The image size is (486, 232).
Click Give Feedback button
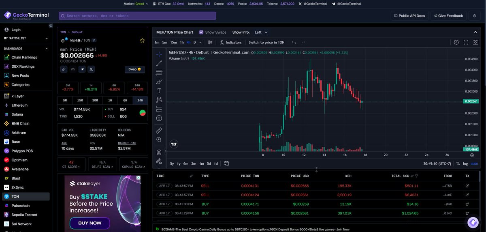(x=448, y=16)
